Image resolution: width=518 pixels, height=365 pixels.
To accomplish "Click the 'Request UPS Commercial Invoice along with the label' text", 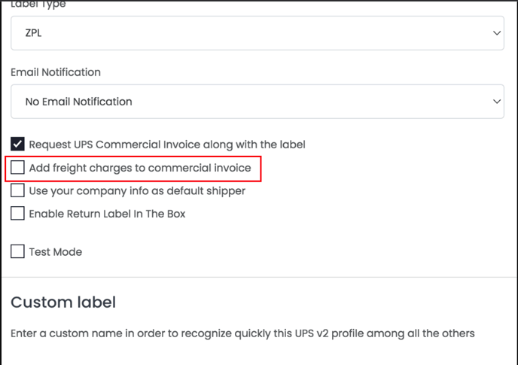I will pyautogui.click(x=166, y=144).
